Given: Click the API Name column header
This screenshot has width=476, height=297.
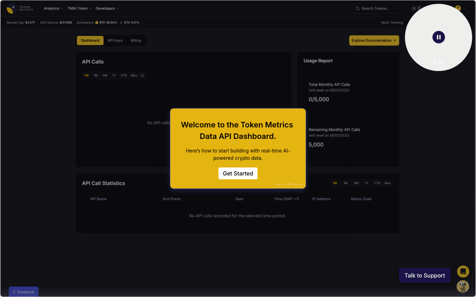Looking at the screenshot, I should coord(98,199).
